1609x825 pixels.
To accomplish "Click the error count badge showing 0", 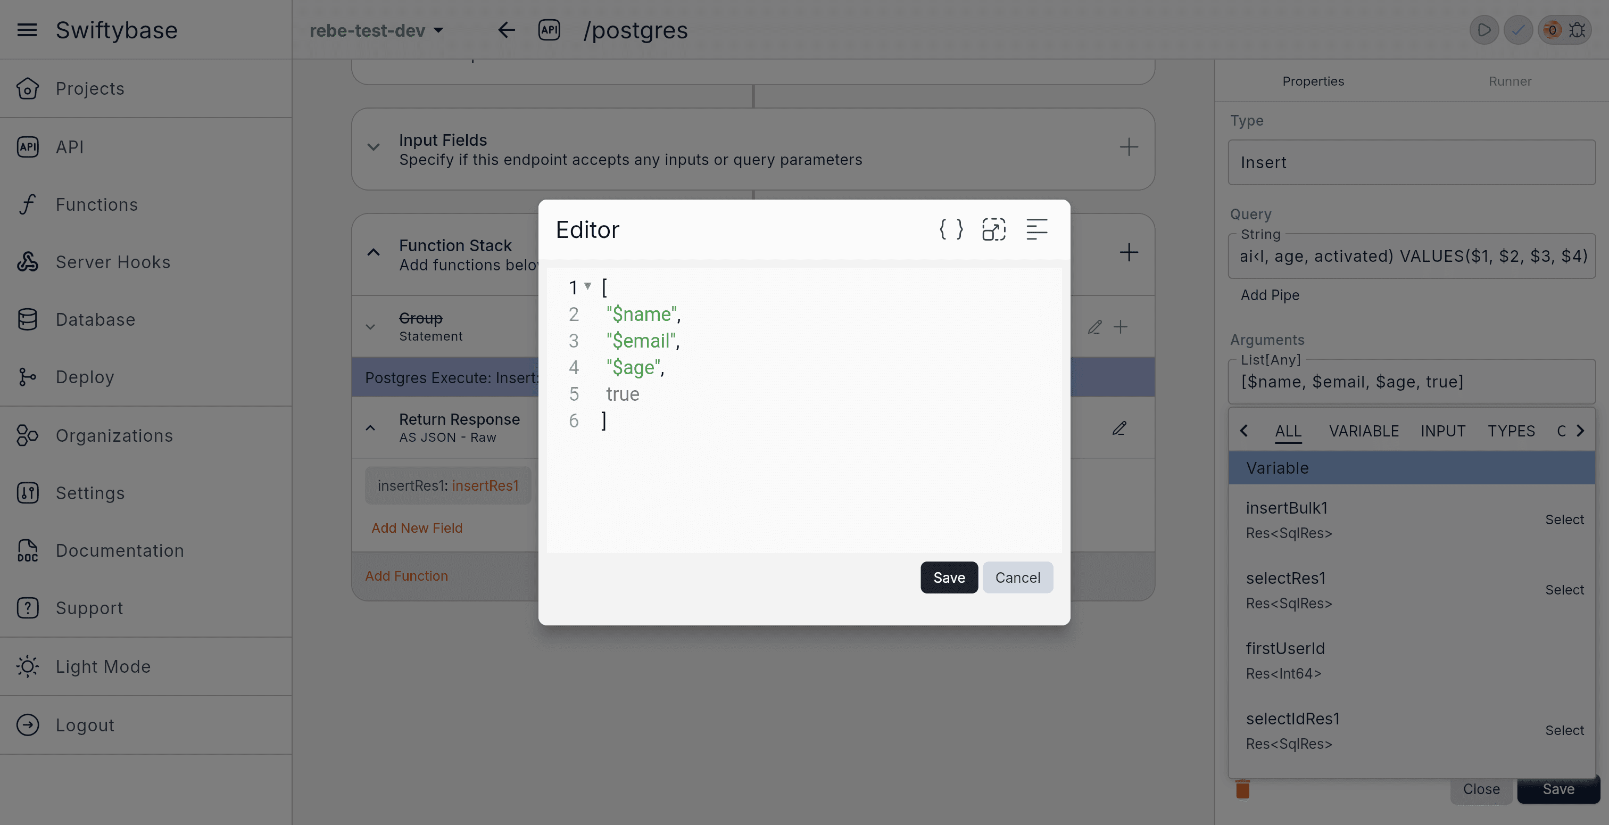I will (x=1552, y=29).
